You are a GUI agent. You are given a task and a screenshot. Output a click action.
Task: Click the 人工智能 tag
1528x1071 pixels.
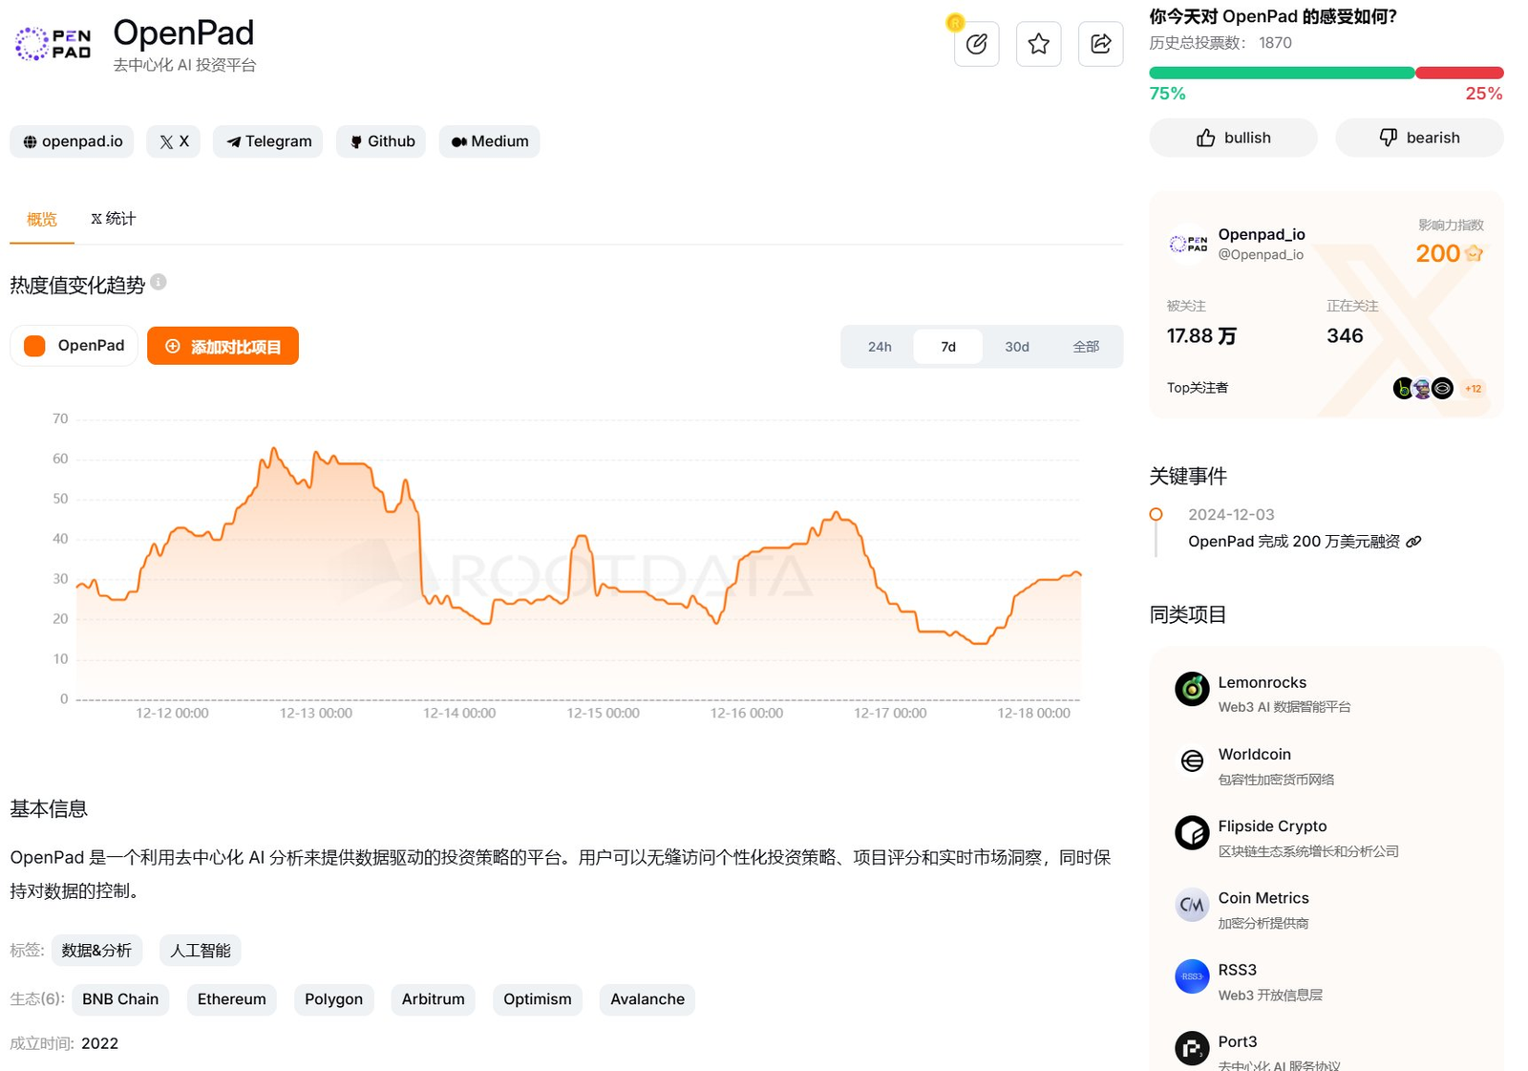(x=201, y=951)
